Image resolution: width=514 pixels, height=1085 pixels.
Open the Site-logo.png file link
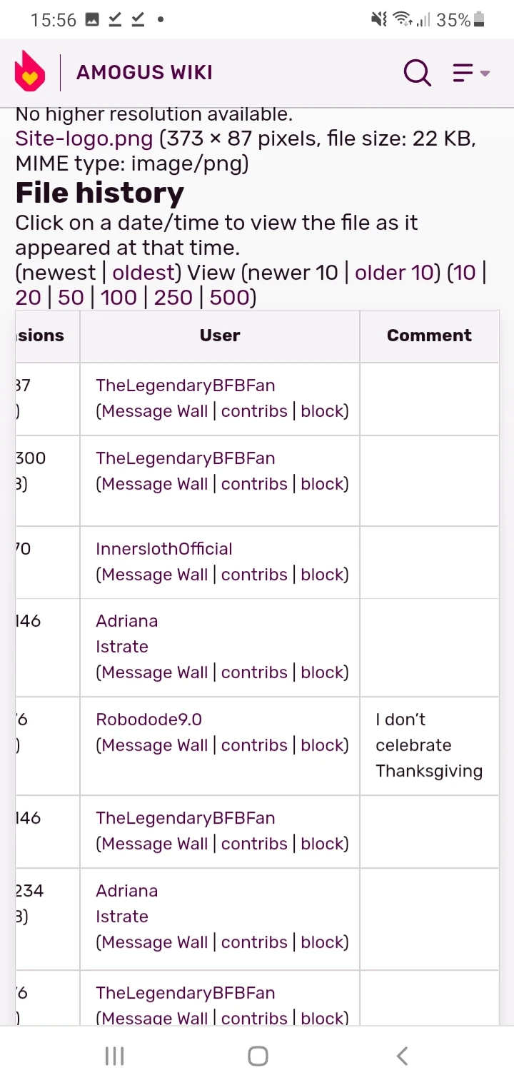point(83,138)
